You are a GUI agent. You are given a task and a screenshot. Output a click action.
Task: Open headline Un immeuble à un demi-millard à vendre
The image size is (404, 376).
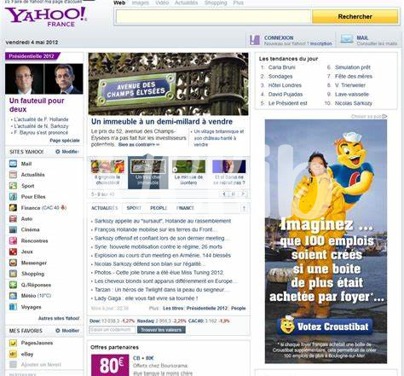(162, 121)
